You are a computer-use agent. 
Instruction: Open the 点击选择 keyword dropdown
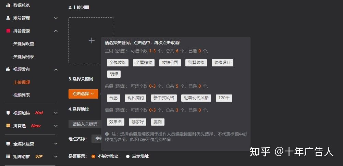[83, 94]
